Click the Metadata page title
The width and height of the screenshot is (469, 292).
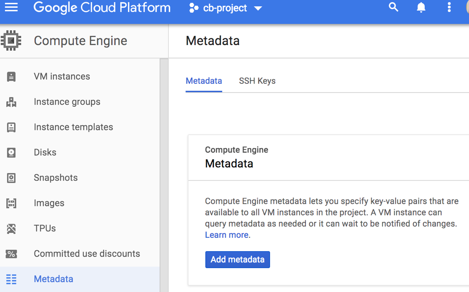pos(213,41)
